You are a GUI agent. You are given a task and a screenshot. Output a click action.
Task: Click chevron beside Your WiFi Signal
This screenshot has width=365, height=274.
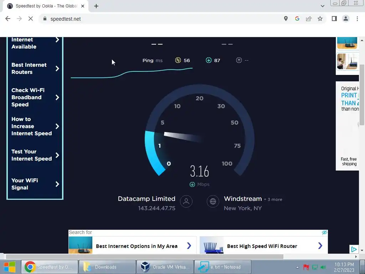57,184
